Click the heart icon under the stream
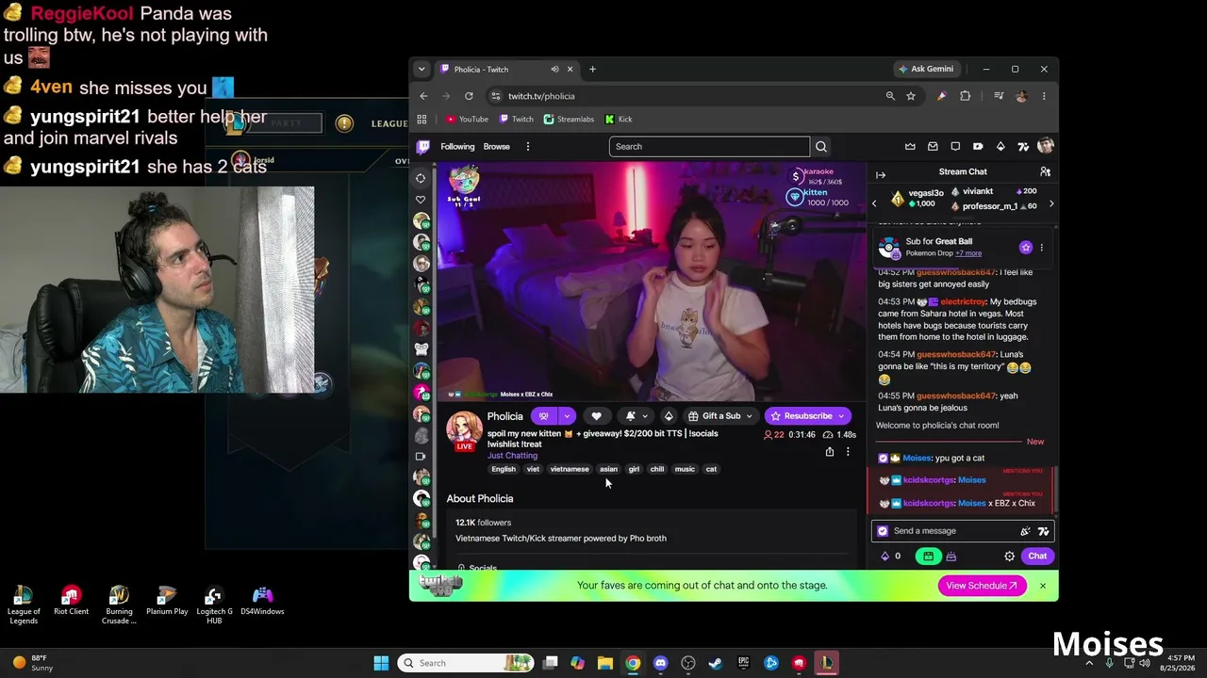 [596, 415]
